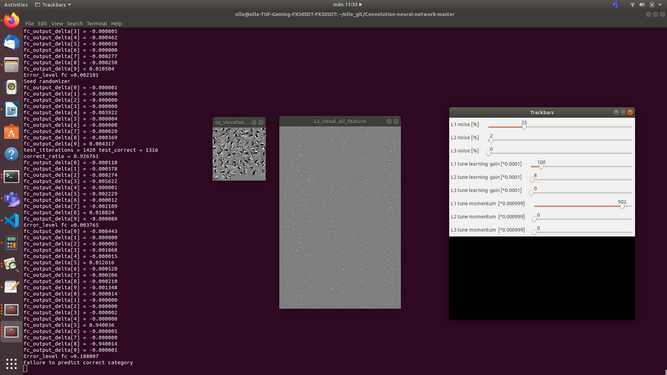Open the Help question mark icon
Screen dimensions: 667x375
(11, 154)
